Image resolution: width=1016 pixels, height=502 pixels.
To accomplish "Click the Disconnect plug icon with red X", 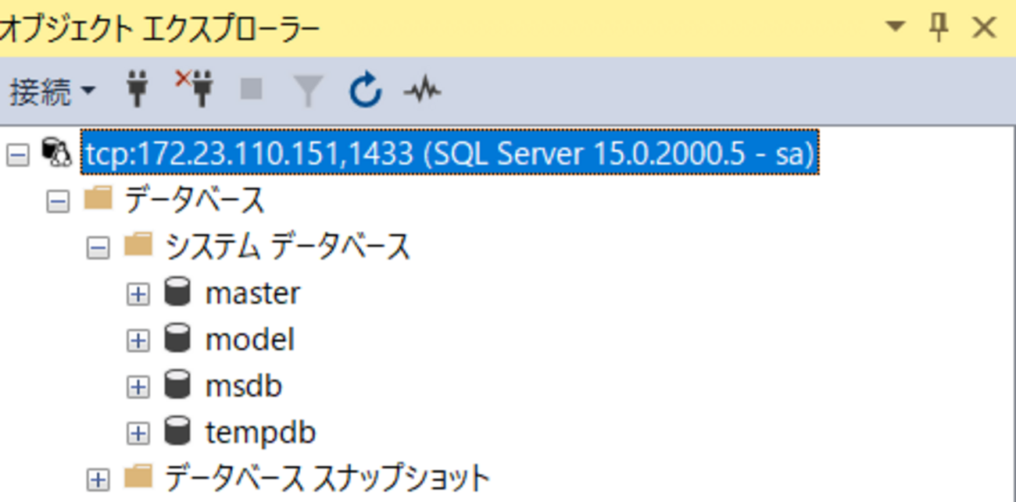I will [195, 91].
